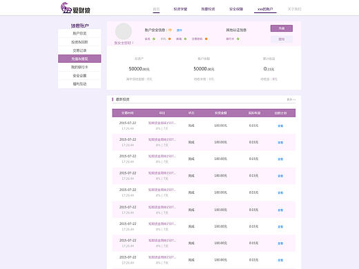359x269 pixels.
Task: Click the 投资金额 column header
Action: coord(221,113)
